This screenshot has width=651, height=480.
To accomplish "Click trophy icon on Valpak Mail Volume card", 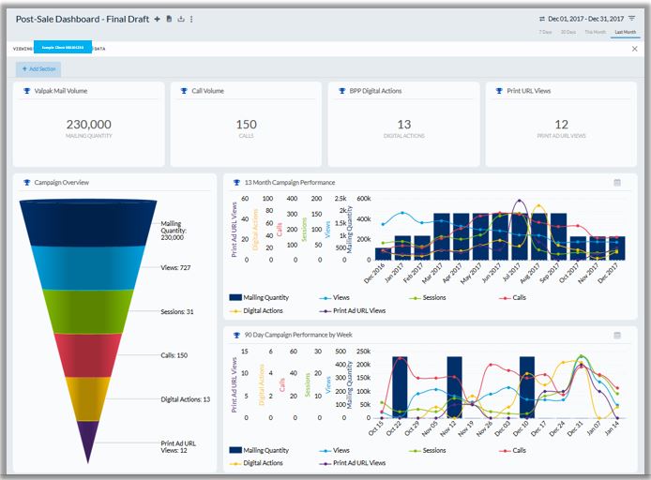I will coord(26,91).
